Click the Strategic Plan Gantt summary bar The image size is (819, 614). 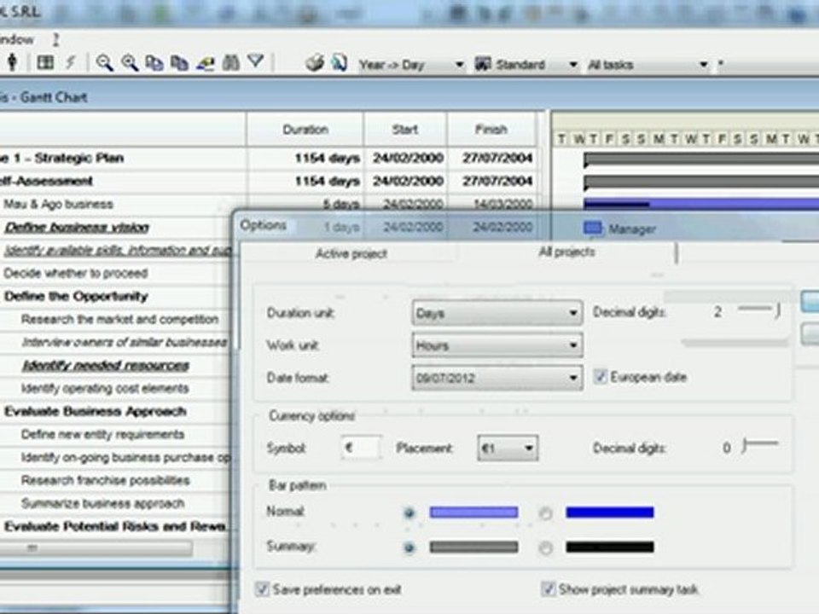(x=701, y=159)
